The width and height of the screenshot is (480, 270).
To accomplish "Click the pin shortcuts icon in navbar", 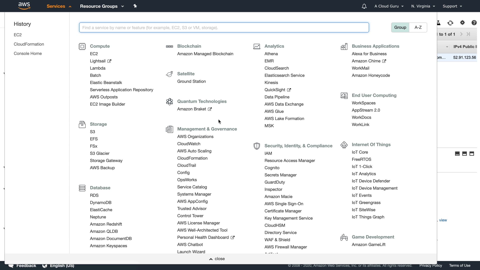I will click(135, 6).
